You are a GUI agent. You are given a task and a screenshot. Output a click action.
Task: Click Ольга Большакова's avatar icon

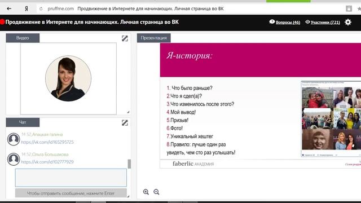[x=14, y=159]
